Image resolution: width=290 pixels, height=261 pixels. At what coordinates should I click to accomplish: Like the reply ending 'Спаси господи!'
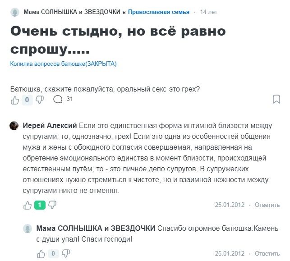point(40,253)
